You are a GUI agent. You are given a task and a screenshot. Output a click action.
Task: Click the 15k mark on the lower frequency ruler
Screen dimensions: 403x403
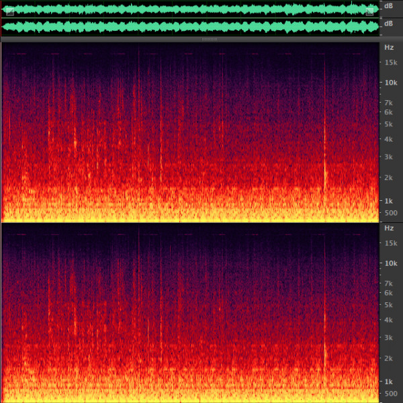[389, 243]
